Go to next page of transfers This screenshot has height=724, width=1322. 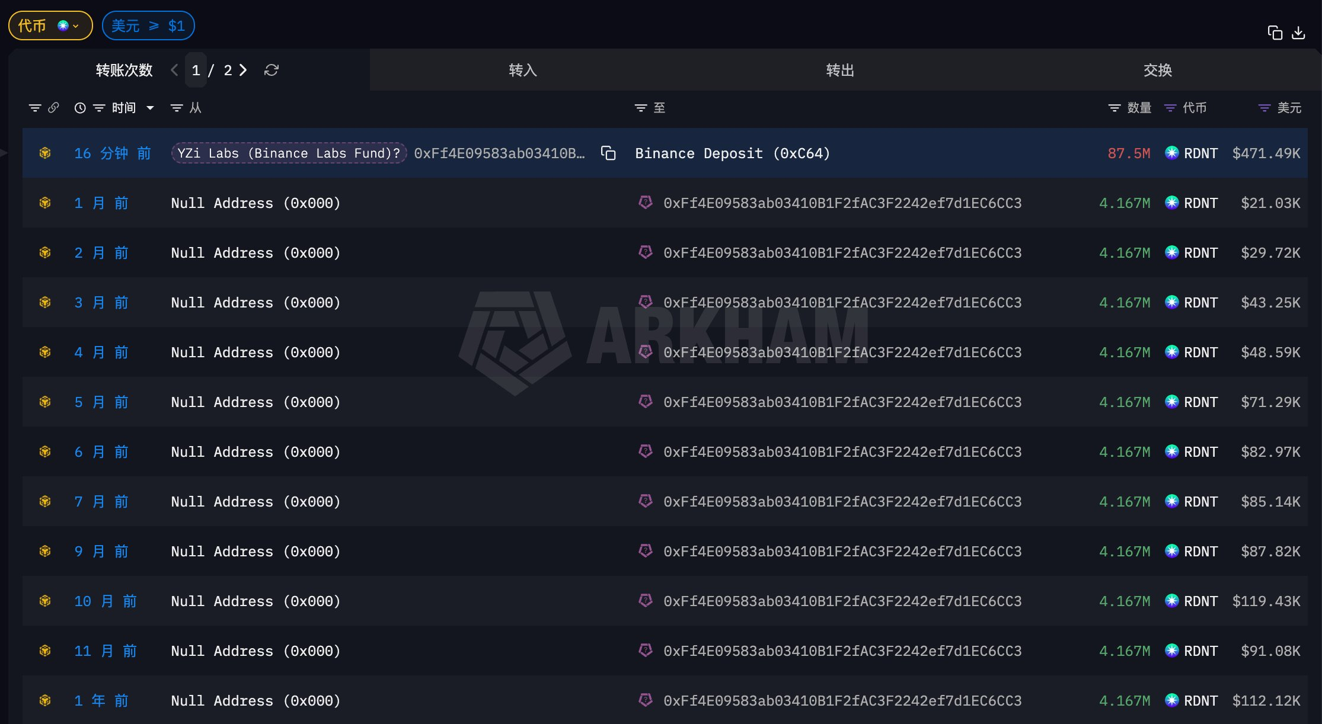[x=243, y=71]
